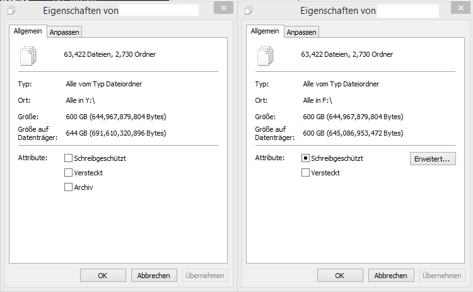
Task: Open the Anpassen tab in left dialog
Action: 64,32
